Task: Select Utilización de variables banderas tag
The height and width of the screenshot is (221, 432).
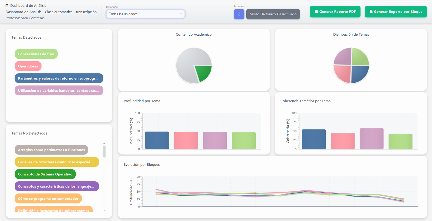Action: tap(59, 91)
